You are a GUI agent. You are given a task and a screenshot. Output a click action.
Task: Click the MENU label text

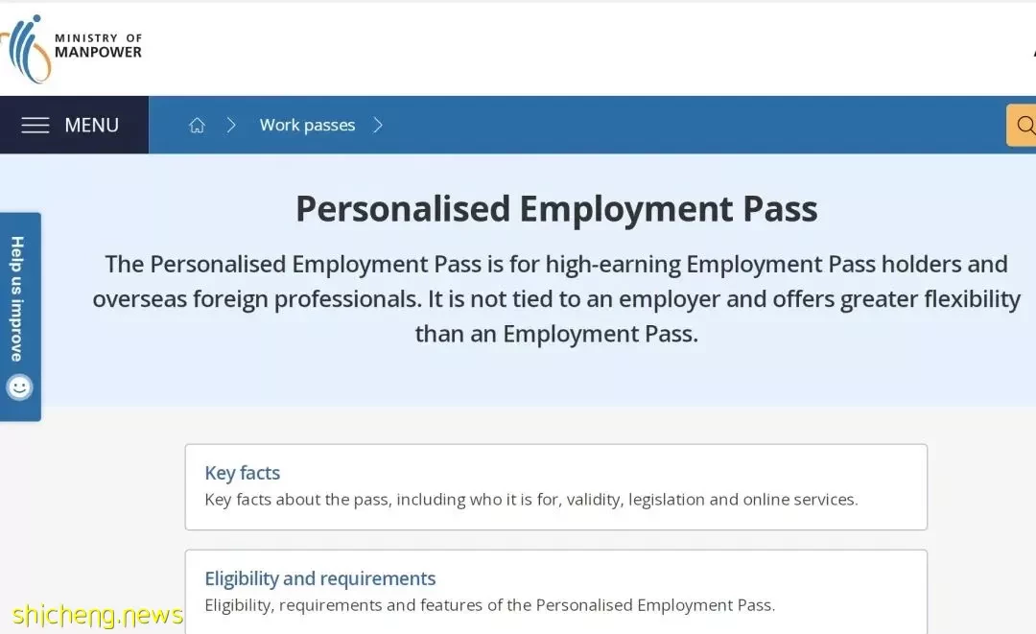pyautogui.click(x=92, y=125)
